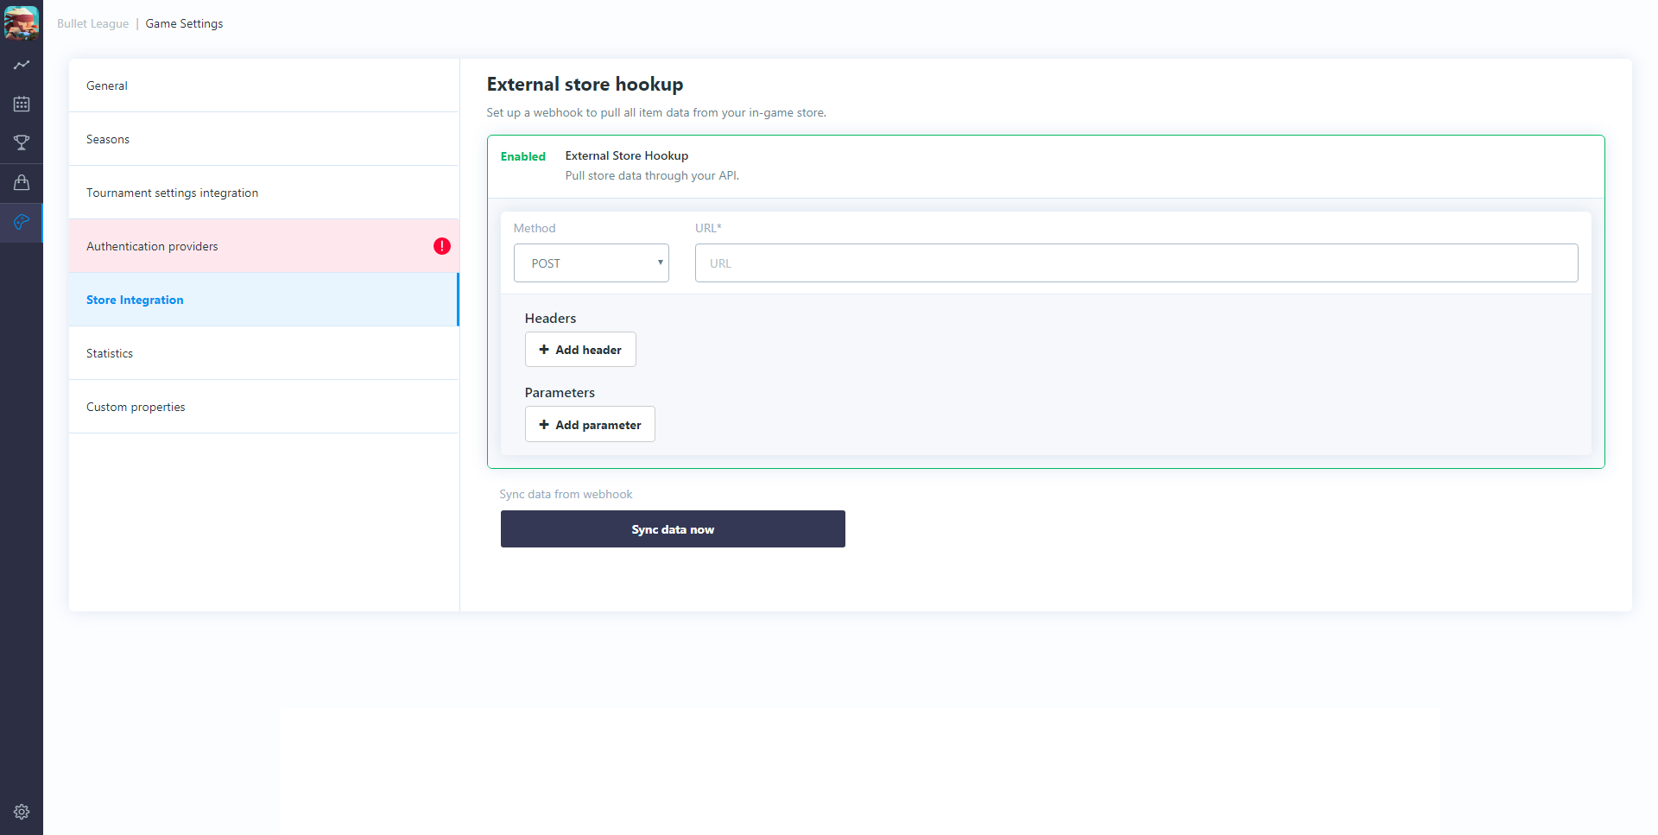The width and height of the screenshot is (1658, 835).
Task: Click the plus icon on Add header
Action: pyautogui.click(x=544, y=350)
